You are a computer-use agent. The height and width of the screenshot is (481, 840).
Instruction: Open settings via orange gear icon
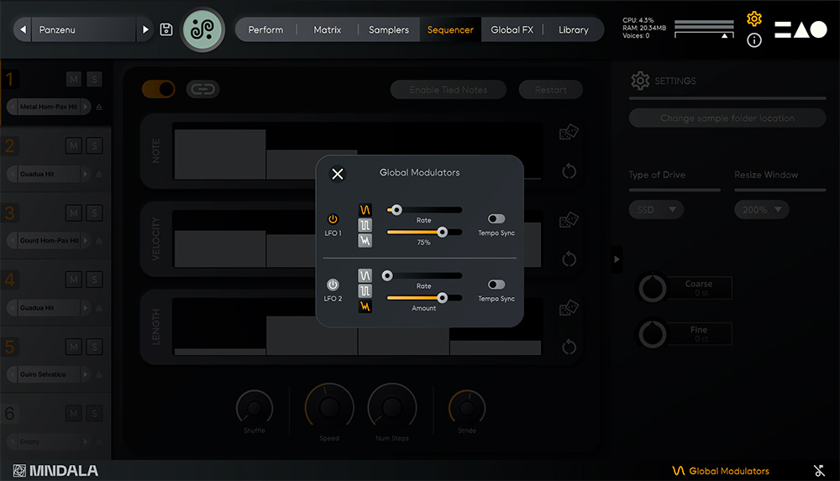click(x=754, y=18)
